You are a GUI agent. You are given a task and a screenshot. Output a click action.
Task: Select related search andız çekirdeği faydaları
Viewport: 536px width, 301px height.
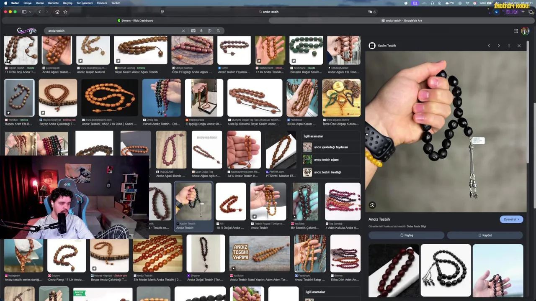click(x=331, y=147)
